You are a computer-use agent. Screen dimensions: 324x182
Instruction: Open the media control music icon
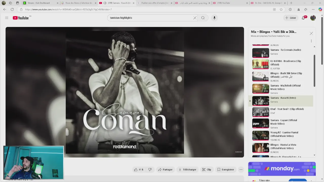click(298, 9)
